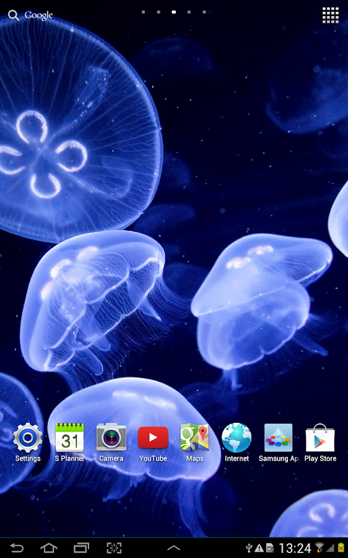This screenshot has height=558, width=348.
Task: Open Google Maps app
Action: point(195,442)
